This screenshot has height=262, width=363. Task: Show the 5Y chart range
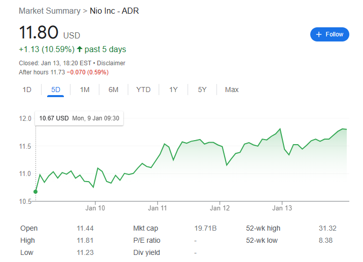[x=202, y=90]
